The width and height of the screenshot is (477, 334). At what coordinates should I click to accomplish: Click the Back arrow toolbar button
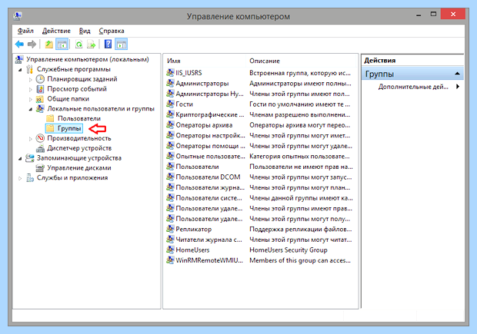tap(19, 45)
